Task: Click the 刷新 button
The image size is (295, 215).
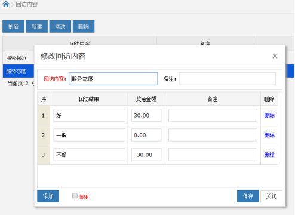Action: point(13,26)
